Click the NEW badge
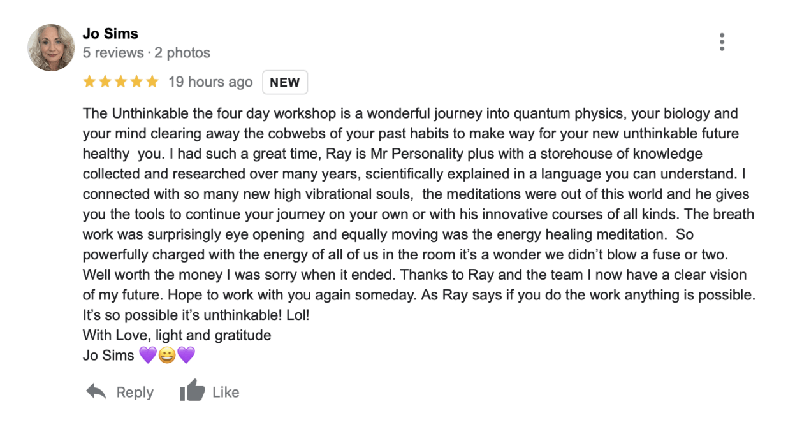The height and width of the screenshot is (425, 795). point(284,82)
